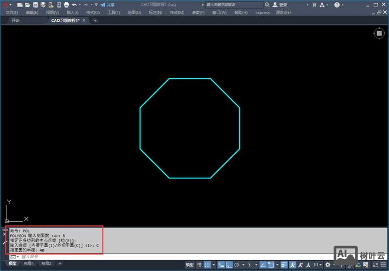Viewport: 389px width, 271px height.
Task: Switch to the 布局1 layout tab
Action: click(x=28, y=263)
